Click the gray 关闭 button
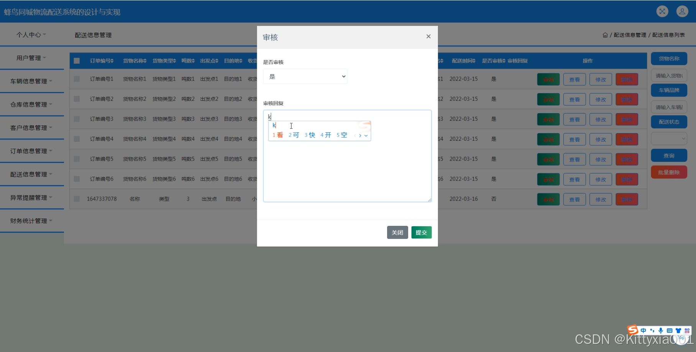 (x=397, y=232)
